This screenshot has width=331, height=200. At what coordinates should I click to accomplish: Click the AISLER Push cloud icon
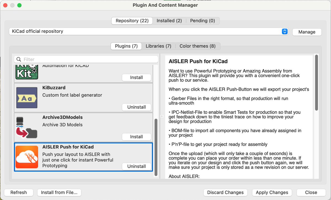(27, 157)
